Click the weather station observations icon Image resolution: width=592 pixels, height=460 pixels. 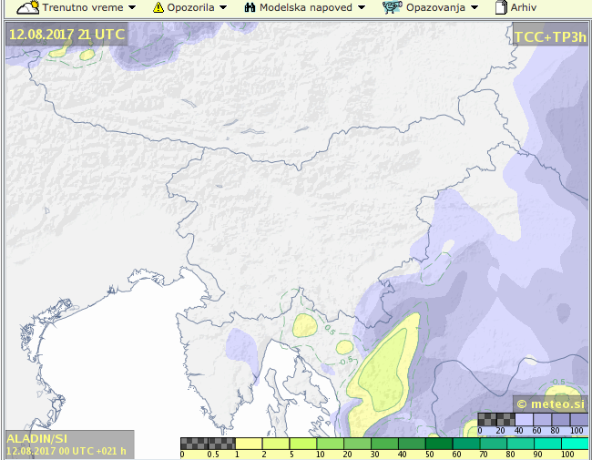tap(392, 7)
